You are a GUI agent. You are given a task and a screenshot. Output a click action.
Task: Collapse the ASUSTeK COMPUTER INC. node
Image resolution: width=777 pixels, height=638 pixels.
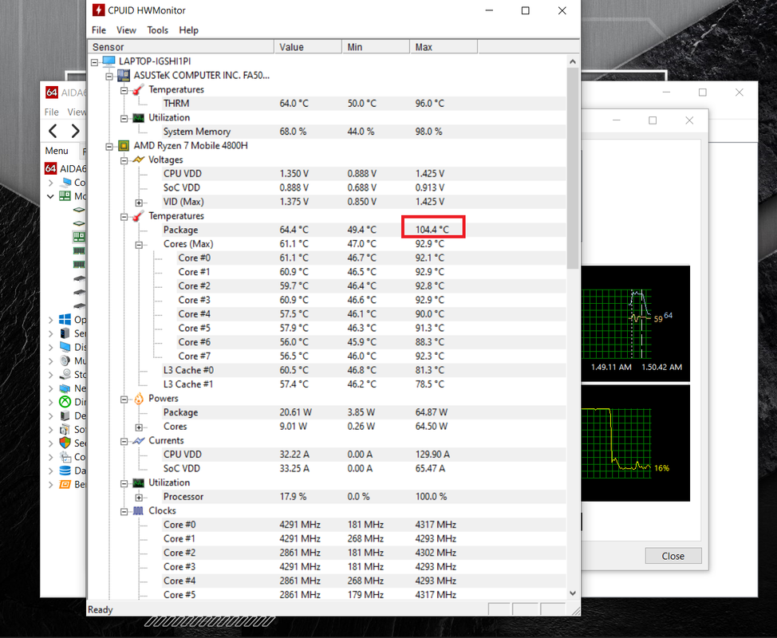click(x=109, y=77)
